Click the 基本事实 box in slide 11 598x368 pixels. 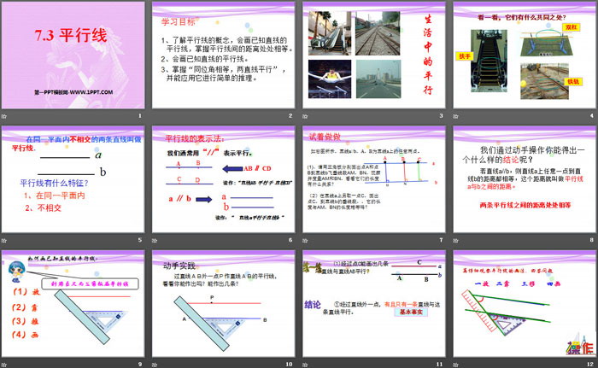click(413, 313)
